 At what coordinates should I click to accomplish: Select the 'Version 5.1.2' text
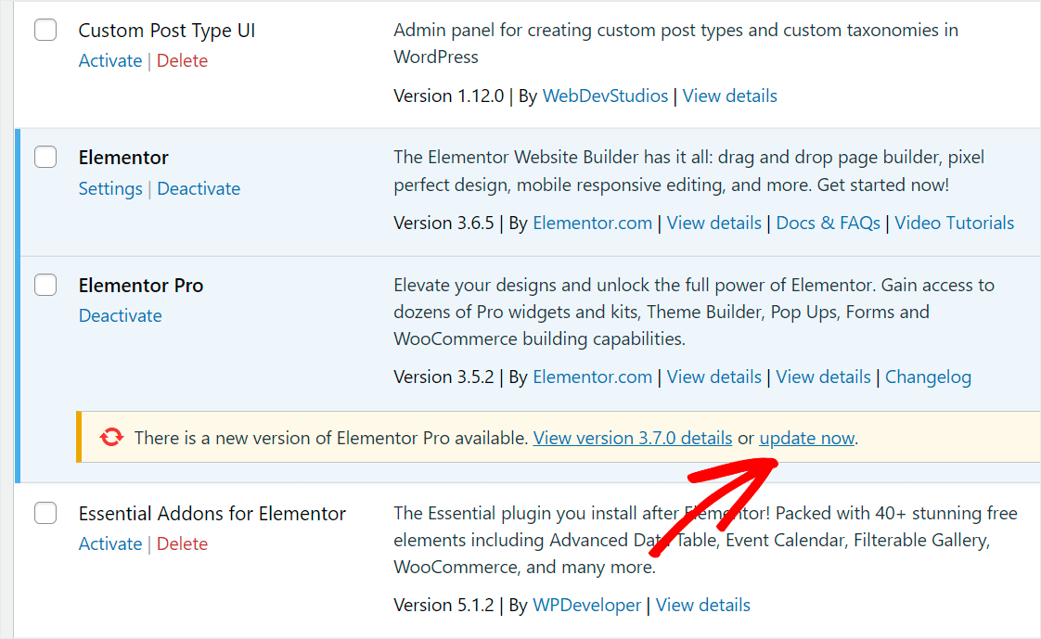coord(443,606)
